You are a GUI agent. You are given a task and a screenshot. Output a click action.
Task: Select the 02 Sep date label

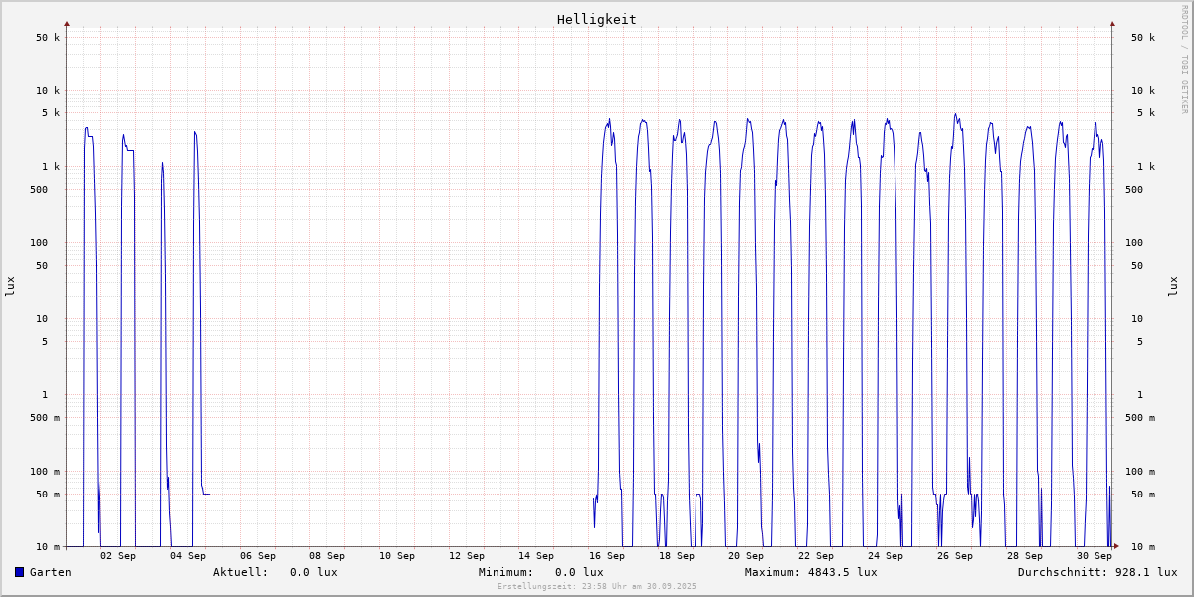[x=118, y=556]
